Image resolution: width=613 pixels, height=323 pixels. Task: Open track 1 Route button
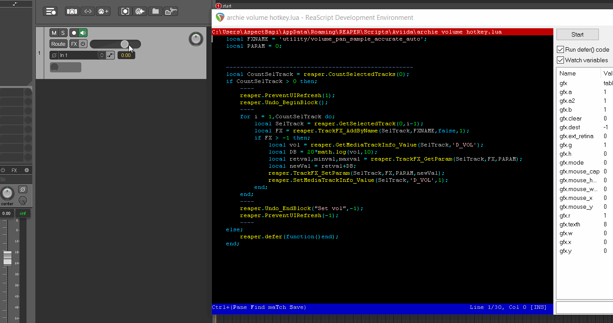(58, 44)
